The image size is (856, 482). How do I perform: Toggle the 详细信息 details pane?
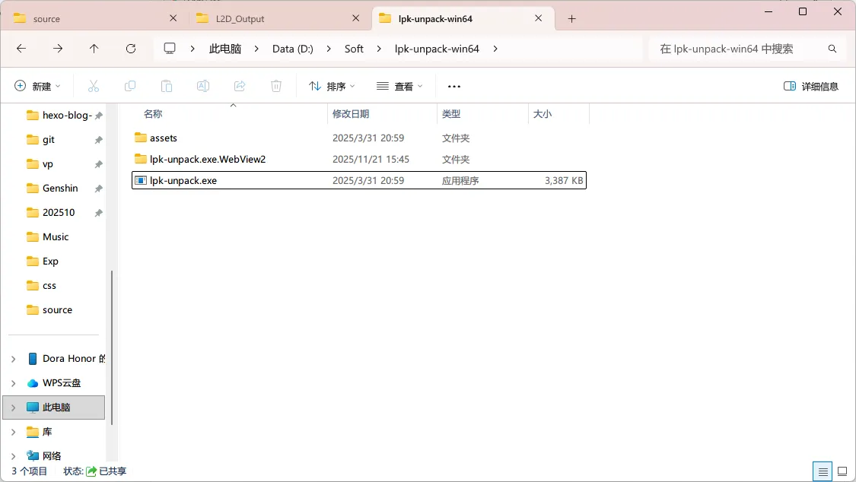[811, 86]
